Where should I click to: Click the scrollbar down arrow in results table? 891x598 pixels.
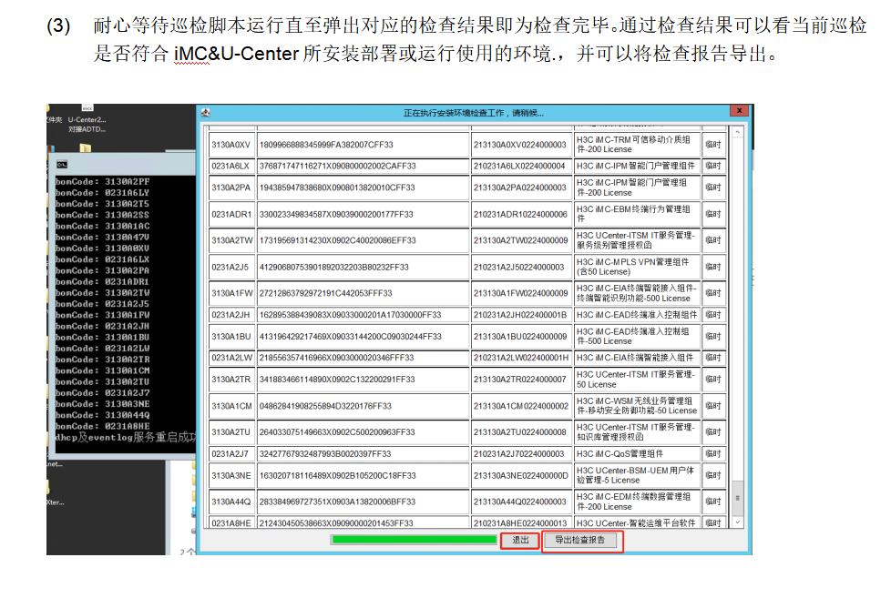pos(737,522)
